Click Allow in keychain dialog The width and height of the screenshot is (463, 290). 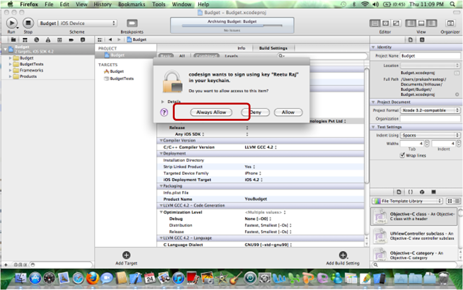(288, 112)
